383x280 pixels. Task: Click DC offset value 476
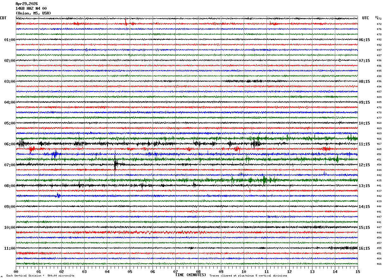pyautogui.click(x=379, y=29)
